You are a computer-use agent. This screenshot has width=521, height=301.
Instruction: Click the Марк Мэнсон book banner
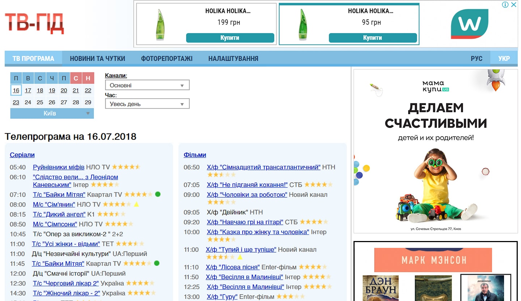[x=433, y=260]
